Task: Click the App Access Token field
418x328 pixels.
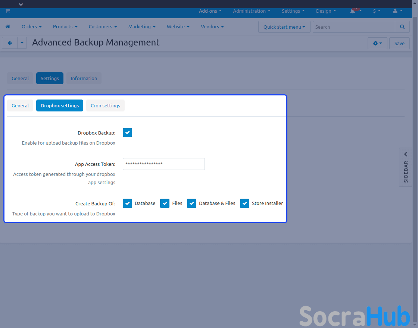Action: click(163, 164)
